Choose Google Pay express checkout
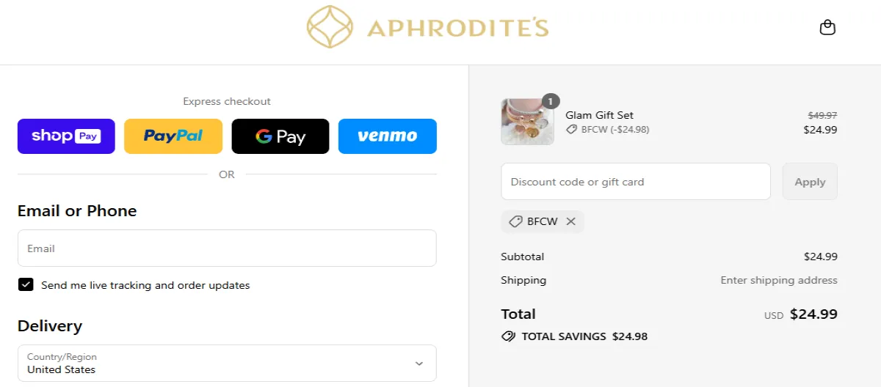The width and height of the screenshot is (881, 387). tap(280, 136)
